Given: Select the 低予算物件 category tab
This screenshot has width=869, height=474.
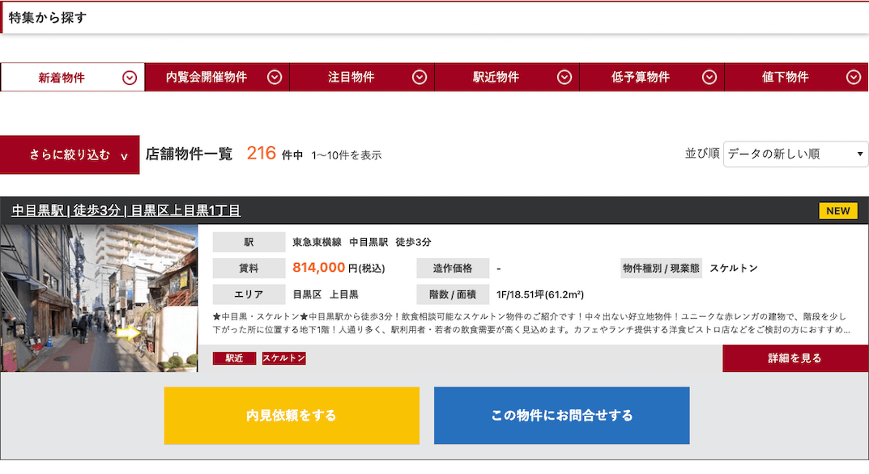Looking at the screenshot, I should [640, 78].
